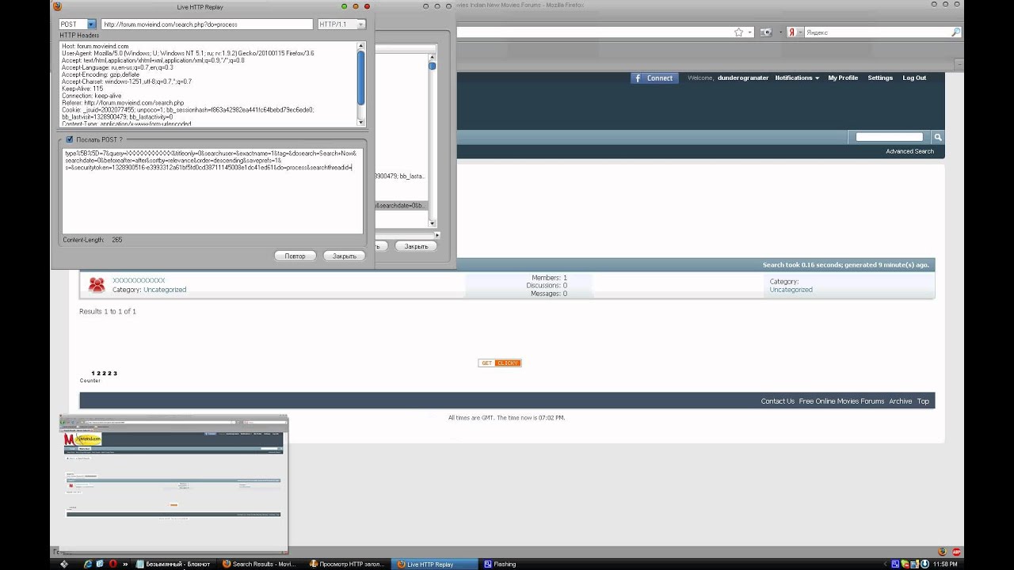Click the Facebook Connect button
The width and height of the screenshot is (1014, 570).
coord(654,78)
